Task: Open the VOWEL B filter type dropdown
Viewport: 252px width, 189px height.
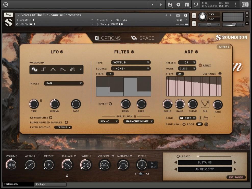Action: (x=131, y=62)
